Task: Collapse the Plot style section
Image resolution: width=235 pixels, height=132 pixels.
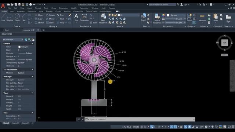Action: 32,77
